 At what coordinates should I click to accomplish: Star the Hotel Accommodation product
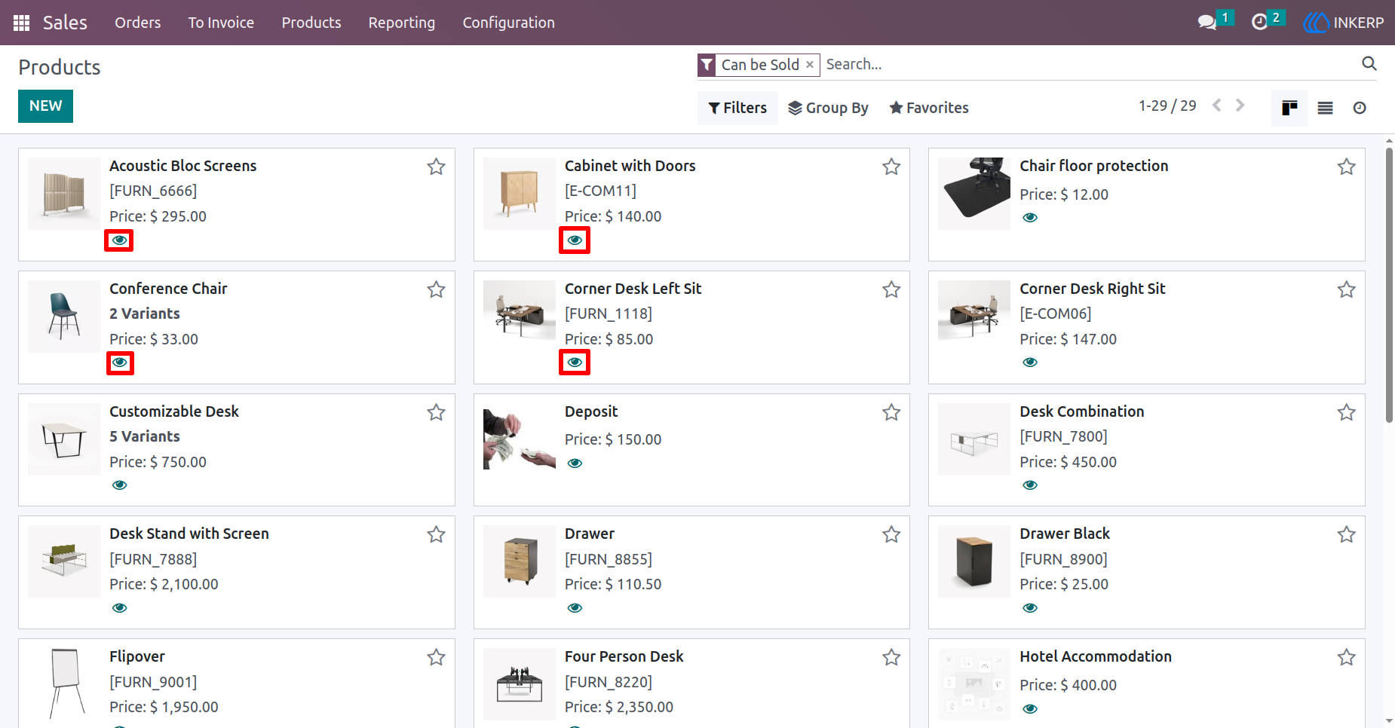tap(1347, 657)
